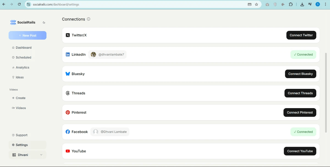
Task: Click the Connections info tooltip icon
Action: click(88, 19)
